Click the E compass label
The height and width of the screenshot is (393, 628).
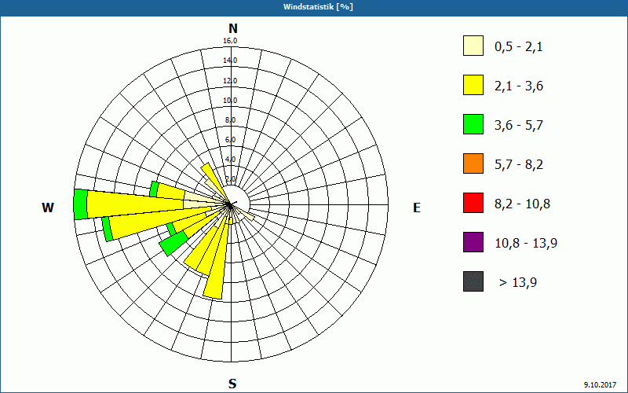[x=417, y=208]
